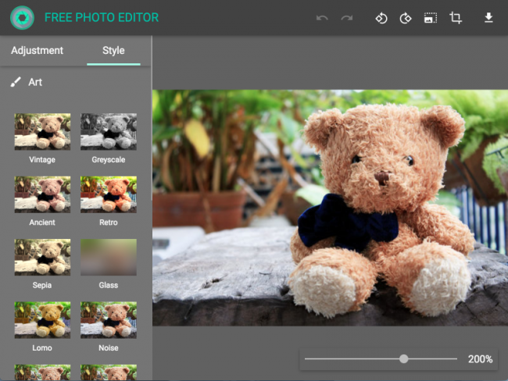Switch to the Adjustment tab
Screen dimensions: 508x381
point(38,51)
